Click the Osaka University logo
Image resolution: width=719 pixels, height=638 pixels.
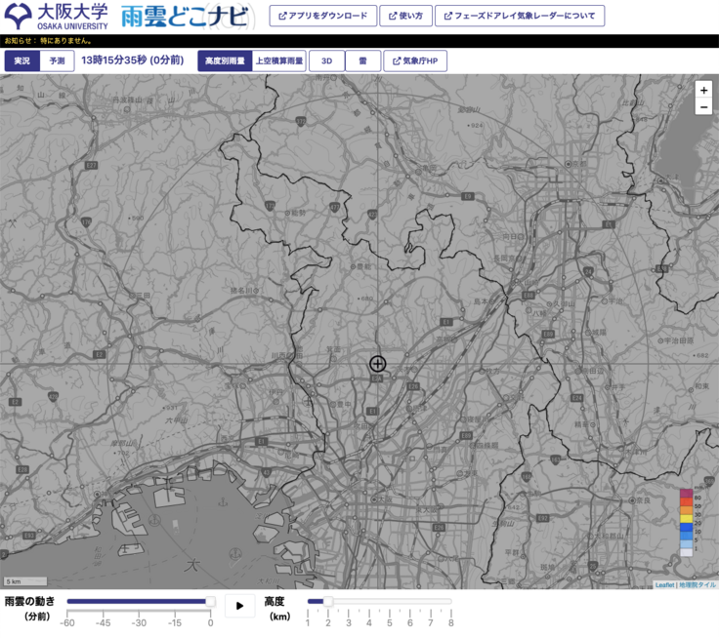[56, 17]
